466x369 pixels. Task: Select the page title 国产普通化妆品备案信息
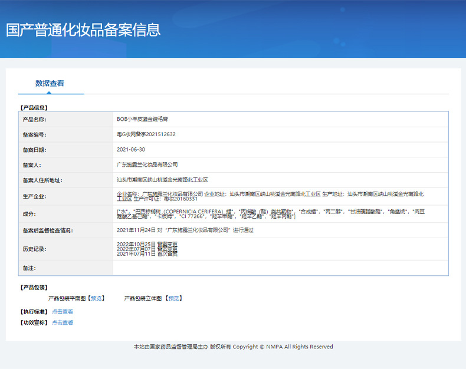pyautogui.click(x=83, y=30)
